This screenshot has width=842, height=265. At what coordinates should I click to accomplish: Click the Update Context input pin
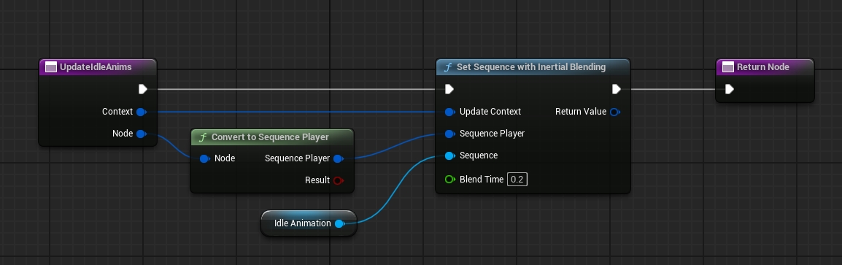click(x=449, y=112)
